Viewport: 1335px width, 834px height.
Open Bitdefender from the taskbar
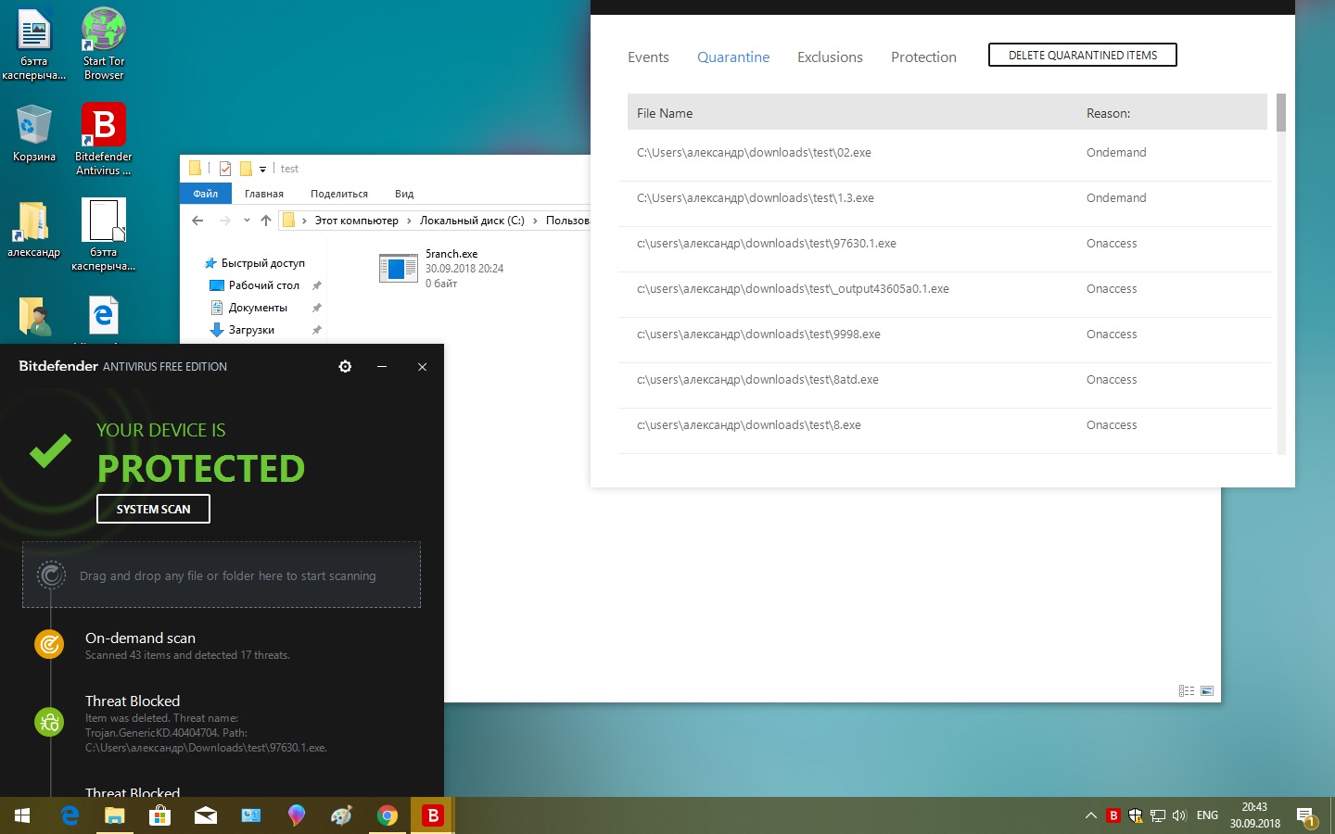click(x=432, y=815)
